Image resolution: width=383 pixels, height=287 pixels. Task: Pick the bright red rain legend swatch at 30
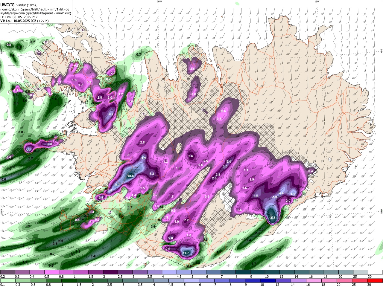(x=375, y=280)
